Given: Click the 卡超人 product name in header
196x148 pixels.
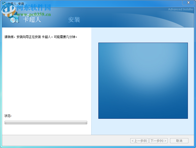Looking at the screenshot, I should (x=32, y=20).
